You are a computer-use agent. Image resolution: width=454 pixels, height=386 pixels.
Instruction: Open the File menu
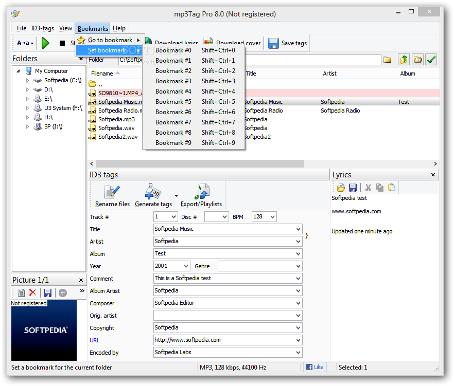click(22, 28)
